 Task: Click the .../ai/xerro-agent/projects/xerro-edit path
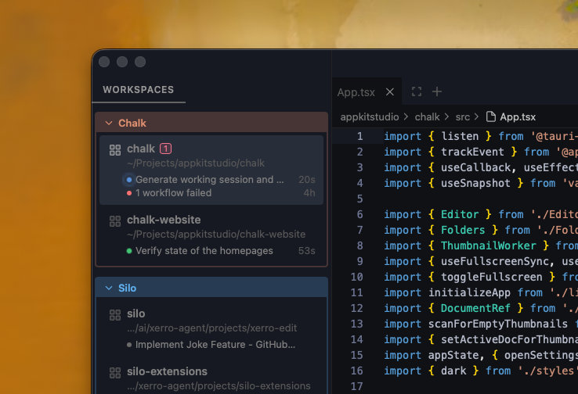coord(212,328)
